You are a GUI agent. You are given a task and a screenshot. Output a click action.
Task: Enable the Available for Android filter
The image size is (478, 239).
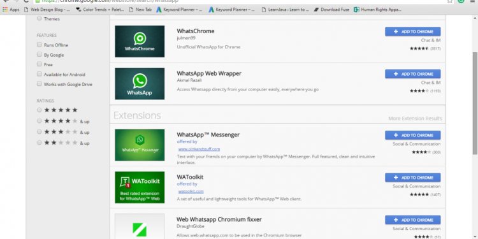pos(39,74)
